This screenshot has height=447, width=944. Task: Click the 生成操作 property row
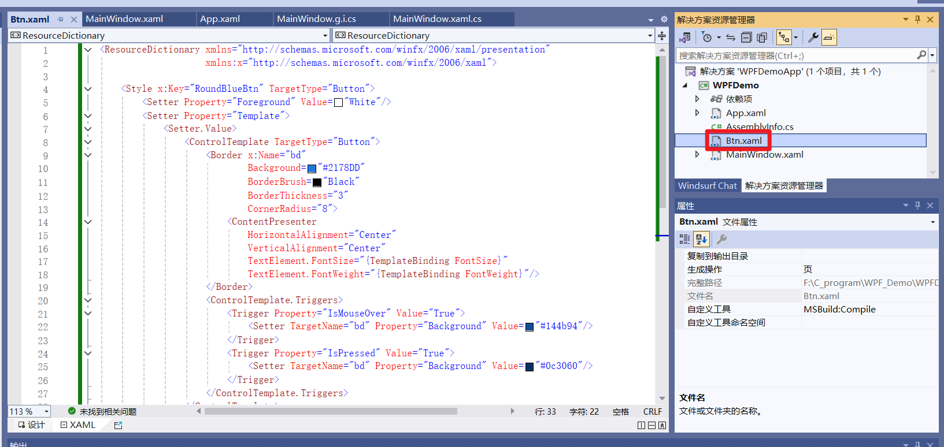point(807,270)
